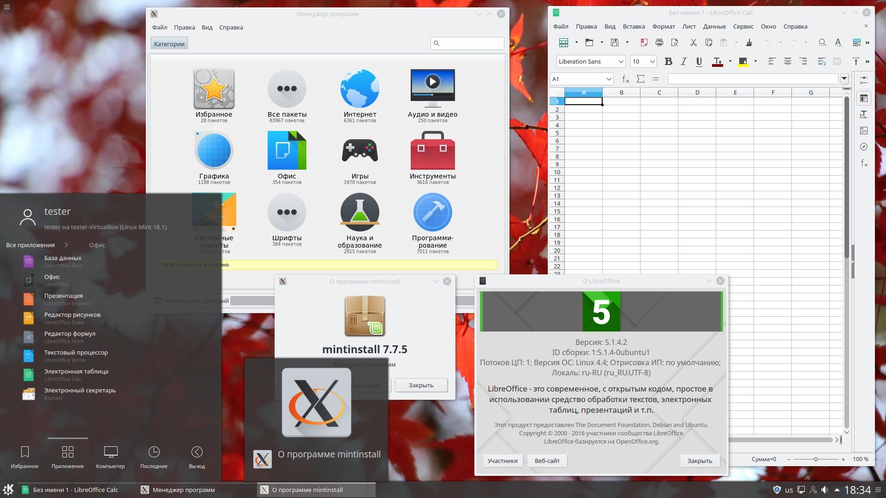Open the Liberation Sans font name dropdown
886x498 pixels.
[x=621, y=61]
